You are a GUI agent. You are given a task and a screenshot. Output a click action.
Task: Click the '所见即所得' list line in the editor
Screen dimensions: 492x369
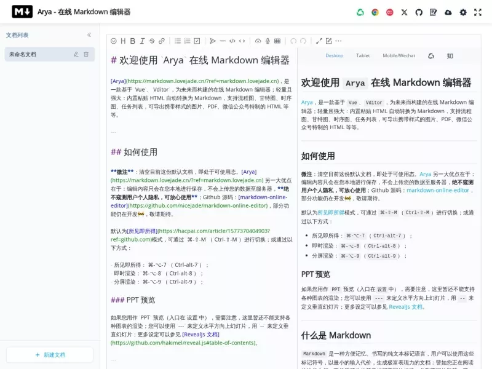click(x=159, y=265)
